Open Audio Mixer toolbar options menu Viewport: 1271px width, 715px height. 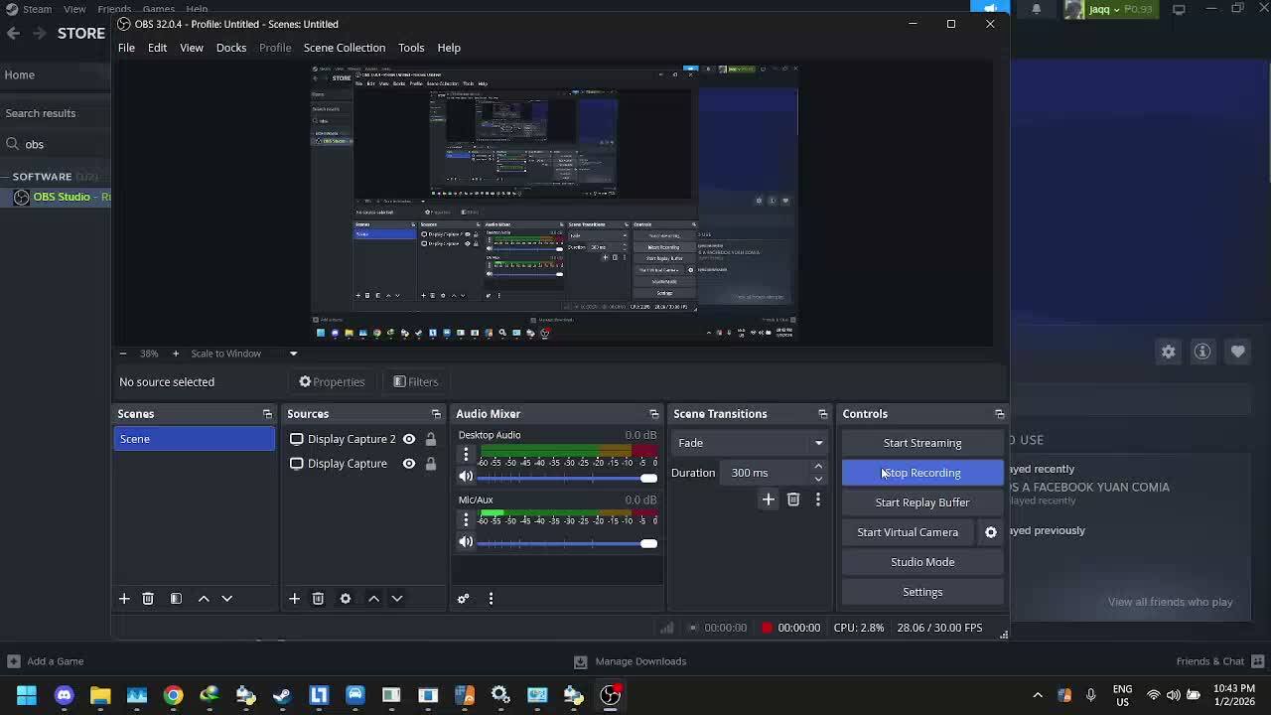point(491,598)
